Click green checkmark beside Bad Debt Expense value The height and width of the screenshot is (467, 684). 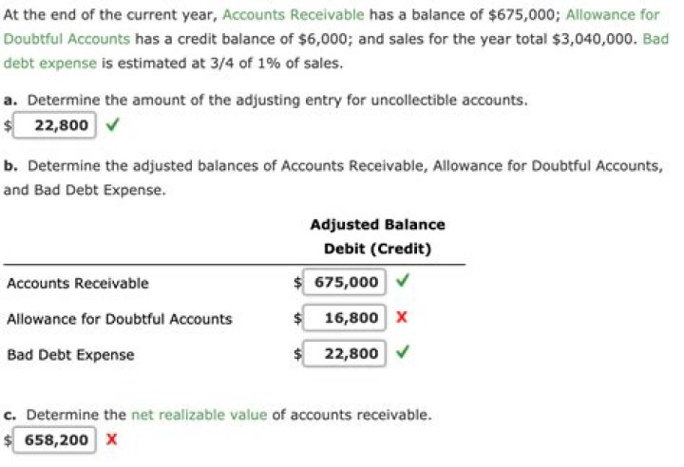click(403, 353)
